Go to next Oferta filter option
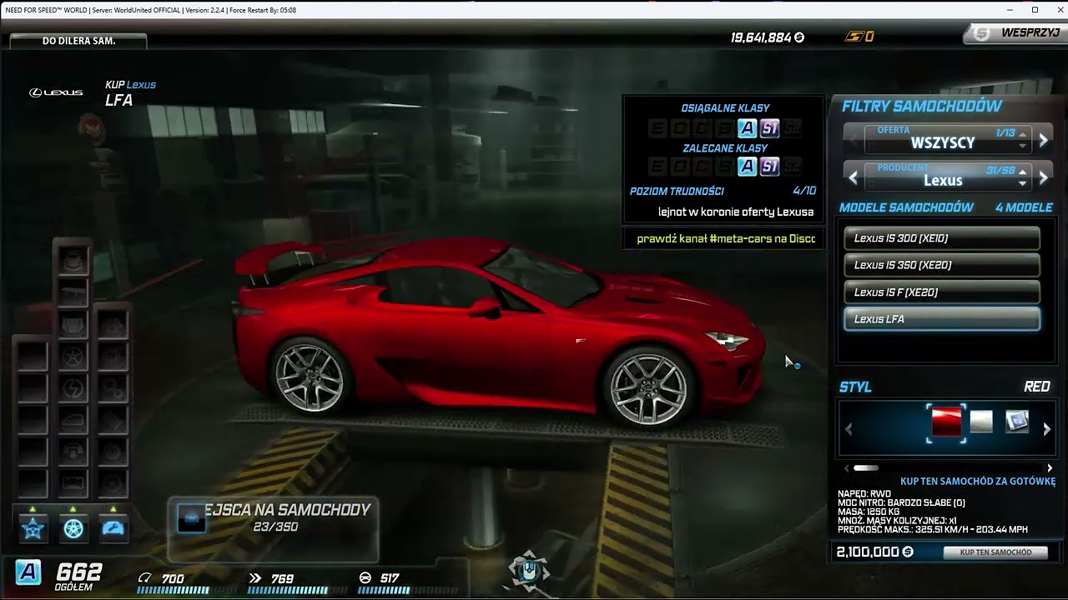 (x=1044, y=140)
